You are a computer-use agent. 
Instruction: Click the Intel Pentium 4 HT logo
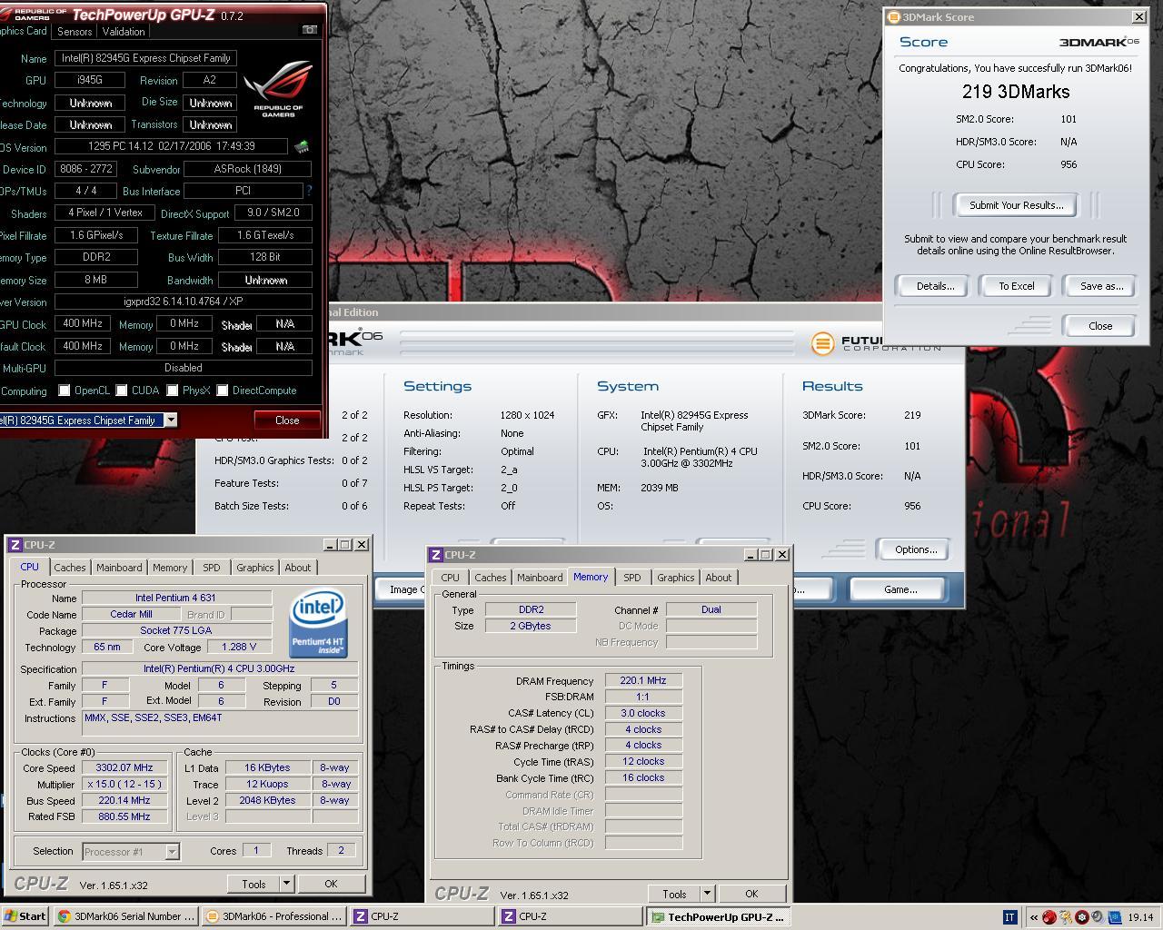[318, 623]
